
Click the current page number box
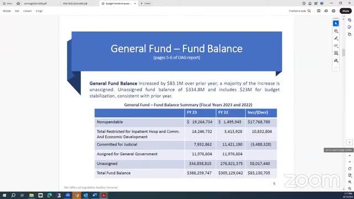pos(350,142)
